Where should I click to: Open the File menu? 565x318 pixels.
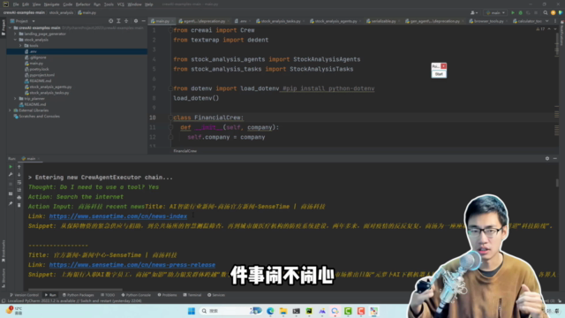[16, 4]
